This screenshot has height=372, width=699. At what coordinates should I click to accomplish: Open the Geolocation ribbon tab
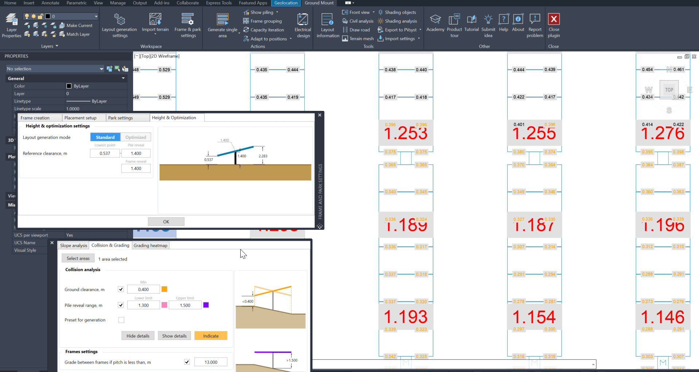tap(286, 3)
